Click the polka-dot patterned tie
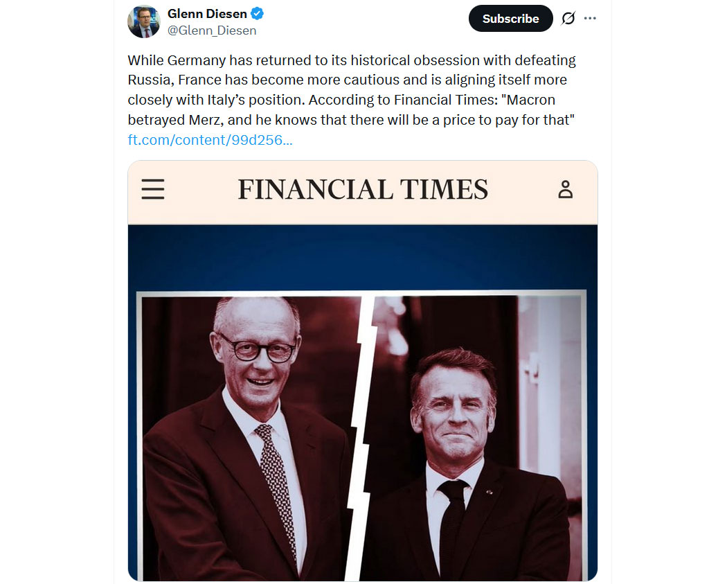The image size is (727, 584). (277, 485)
